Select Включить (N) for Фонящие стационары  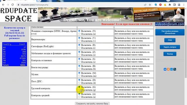click(x=79, y=31)
